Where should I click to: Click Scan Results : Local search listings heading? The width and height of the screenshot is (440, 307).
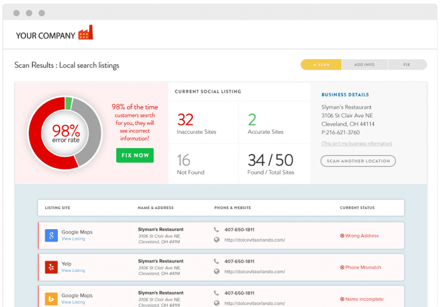(67, 65)
